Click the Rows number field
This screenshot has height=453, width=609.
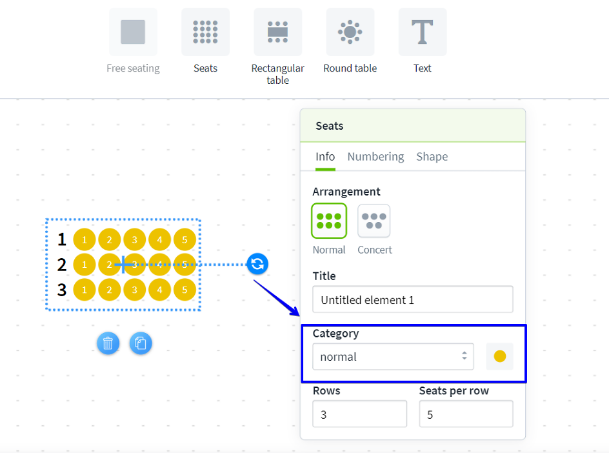[359, 414]
